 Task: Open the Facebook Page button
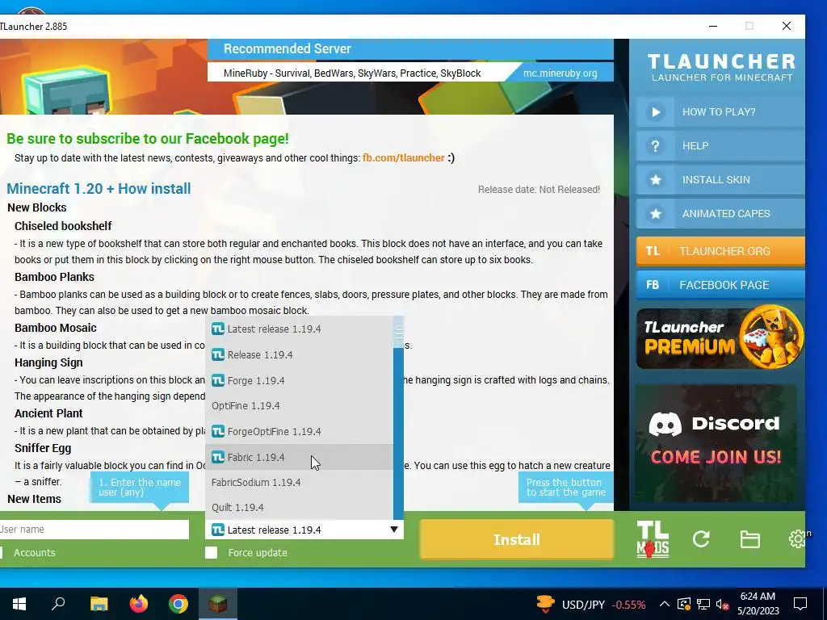720,285
